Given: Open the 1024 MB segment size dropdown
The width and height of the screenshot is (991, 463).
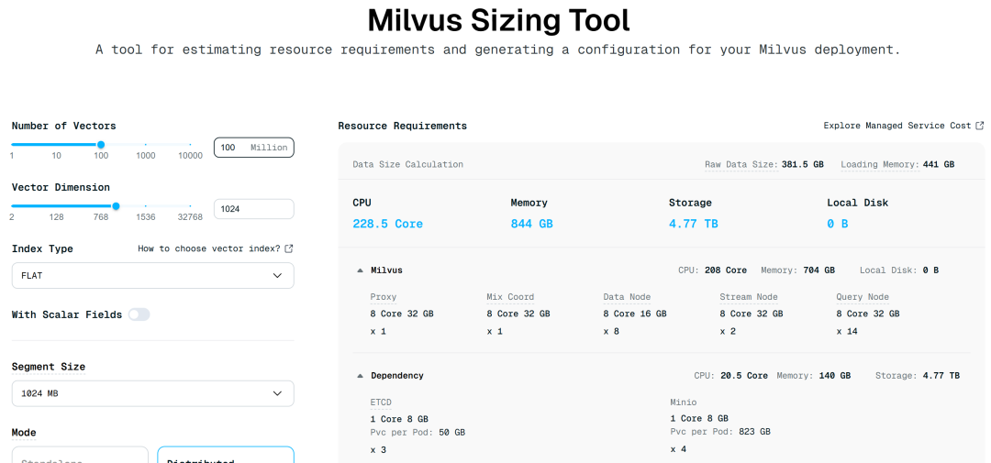Looking at the screenshot, I should pyautogui.click(x=153, y=393).
